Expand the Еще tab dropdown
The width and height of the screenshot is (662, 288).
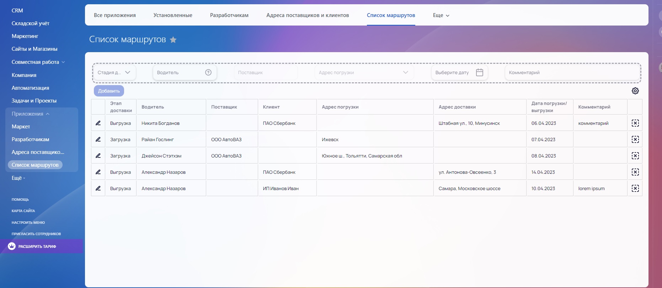pos(441,15)
